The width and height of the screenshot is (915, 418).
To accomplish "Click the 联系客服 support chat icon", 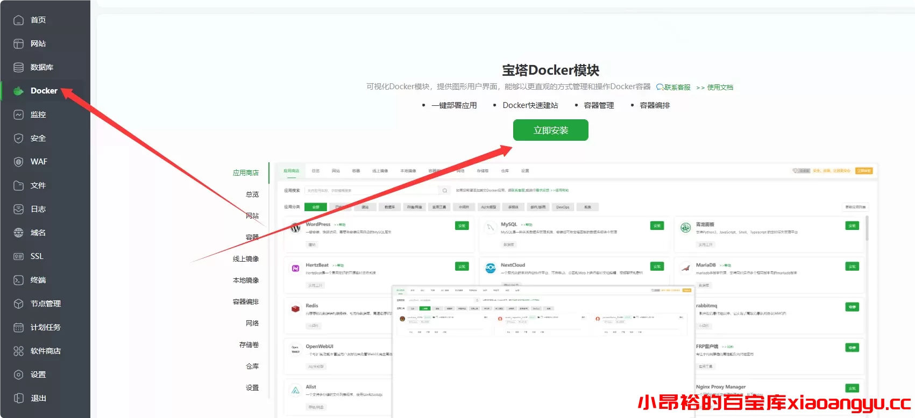I will (x=659, y=87).
